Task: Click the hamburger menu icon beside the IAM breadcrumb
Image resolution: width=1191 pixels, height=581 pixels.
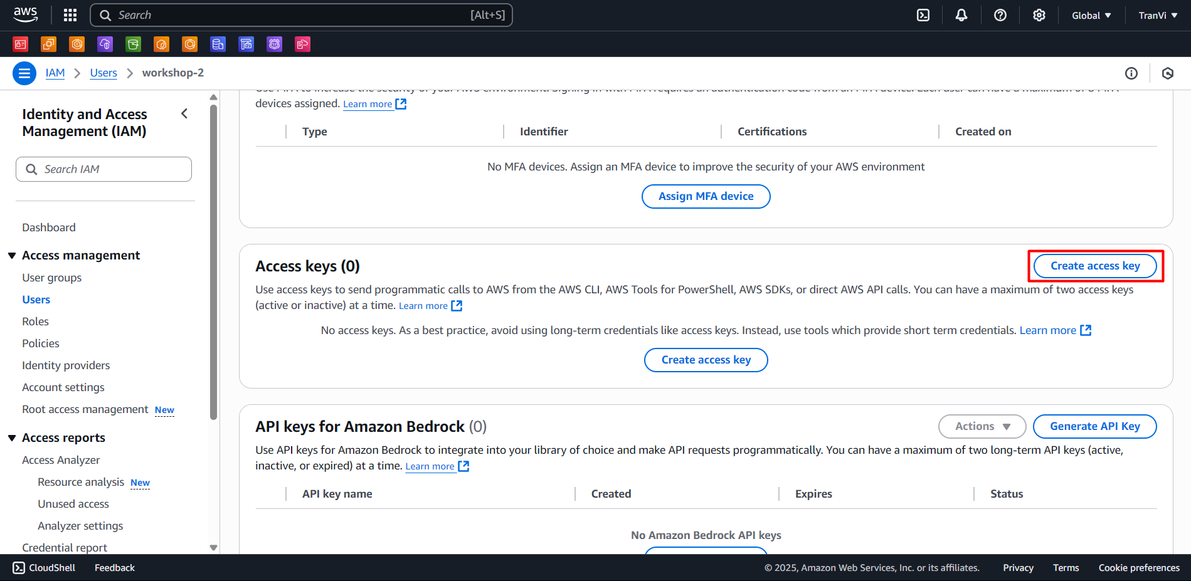Action: tap(24, 73)
